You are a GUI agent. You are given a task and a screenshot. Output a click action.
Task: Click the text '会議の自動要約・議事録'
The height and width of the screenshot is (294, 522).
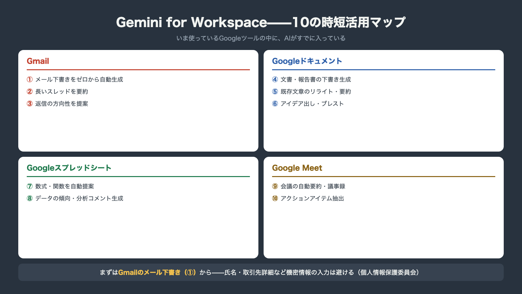point(313,186)
